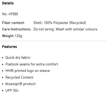The width and height of the screenshot is (106, 94).
Task: Click the divider line above Features
Action: point(53,41)
